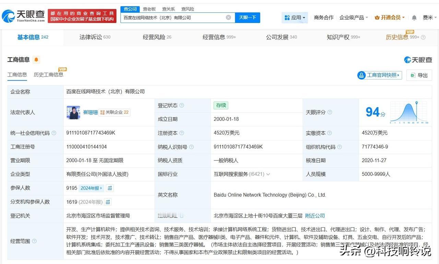Open the trend chart icon in 分支机构参保人数 row
The height and width of the screenshot is (264, 439).
[x=108, y=202]
